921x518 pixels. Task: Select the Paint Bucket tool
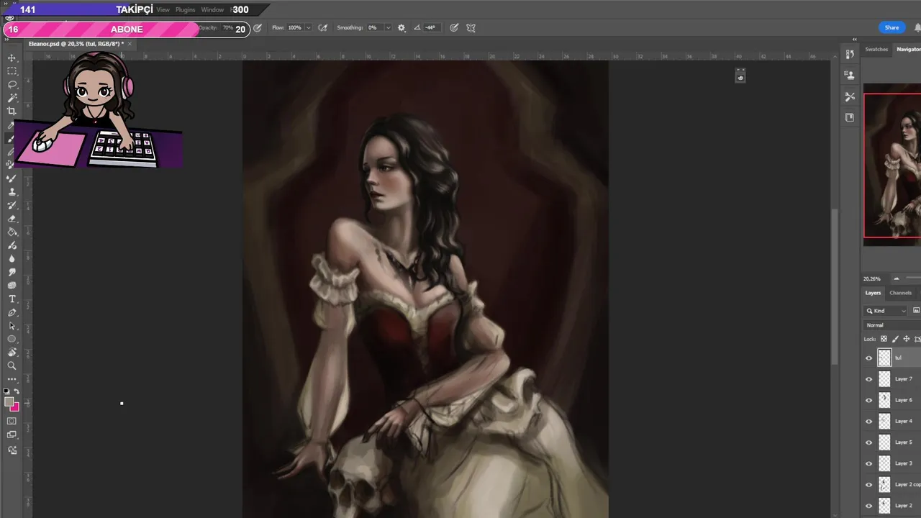coord(12,232)
